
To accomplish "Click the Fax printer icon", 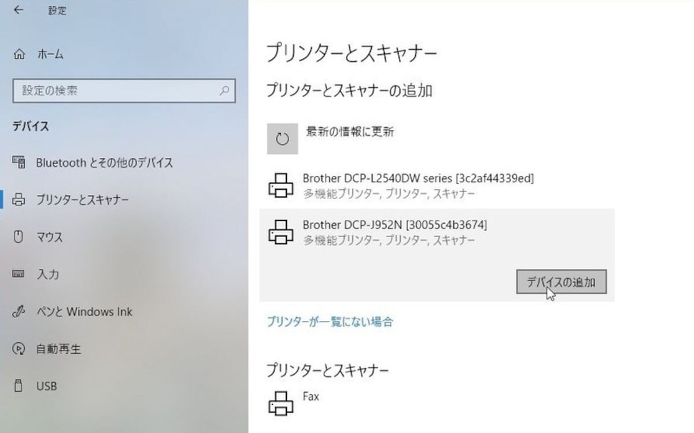I will [x=281, y=403].
